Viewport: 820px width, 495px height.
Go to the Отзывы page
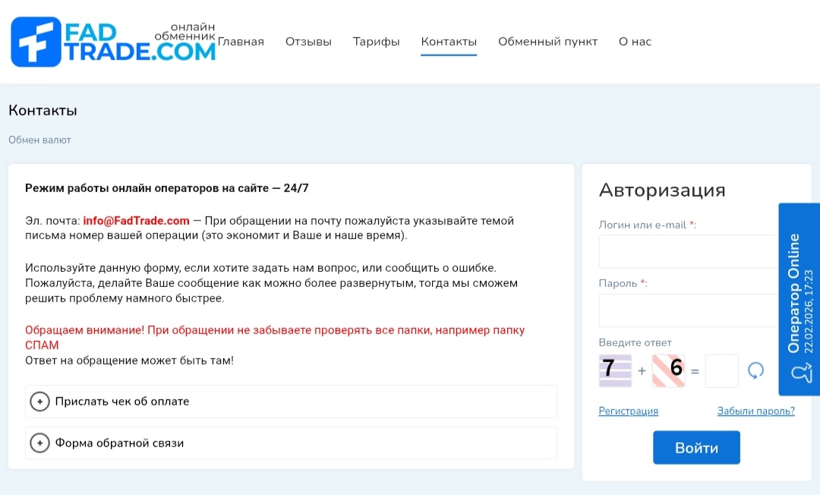point(308,42)
